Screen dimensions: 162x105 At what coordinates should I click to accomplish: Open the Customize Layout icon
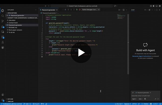click(x=151, y=6)
